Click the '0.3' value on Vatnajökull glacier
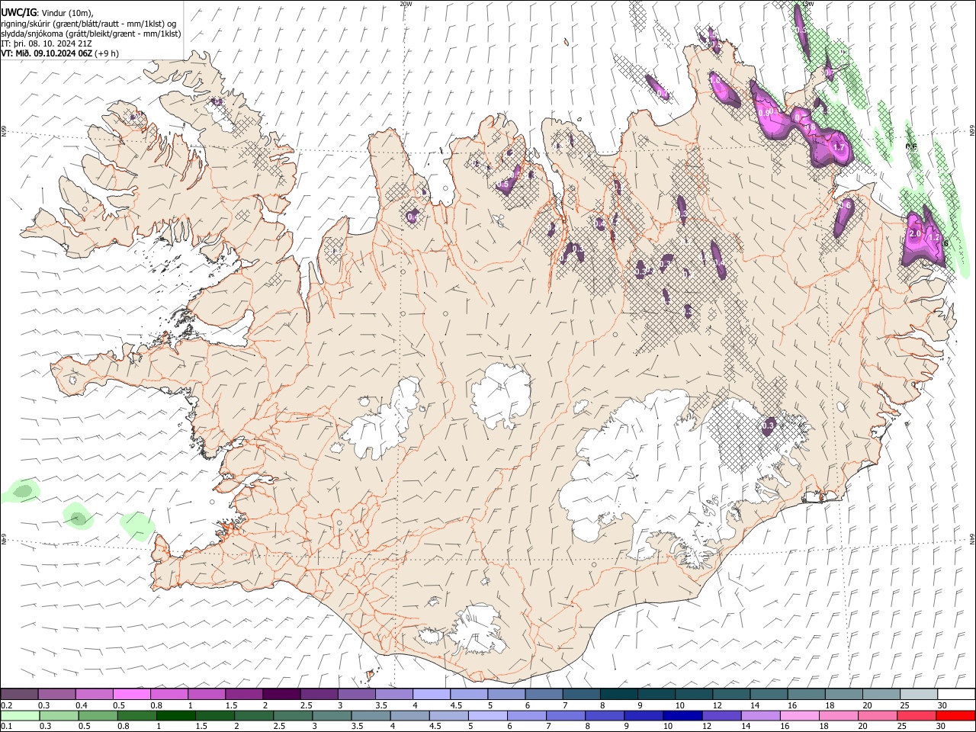Viewport: 976px width, 732px height. tap(769, 425)
